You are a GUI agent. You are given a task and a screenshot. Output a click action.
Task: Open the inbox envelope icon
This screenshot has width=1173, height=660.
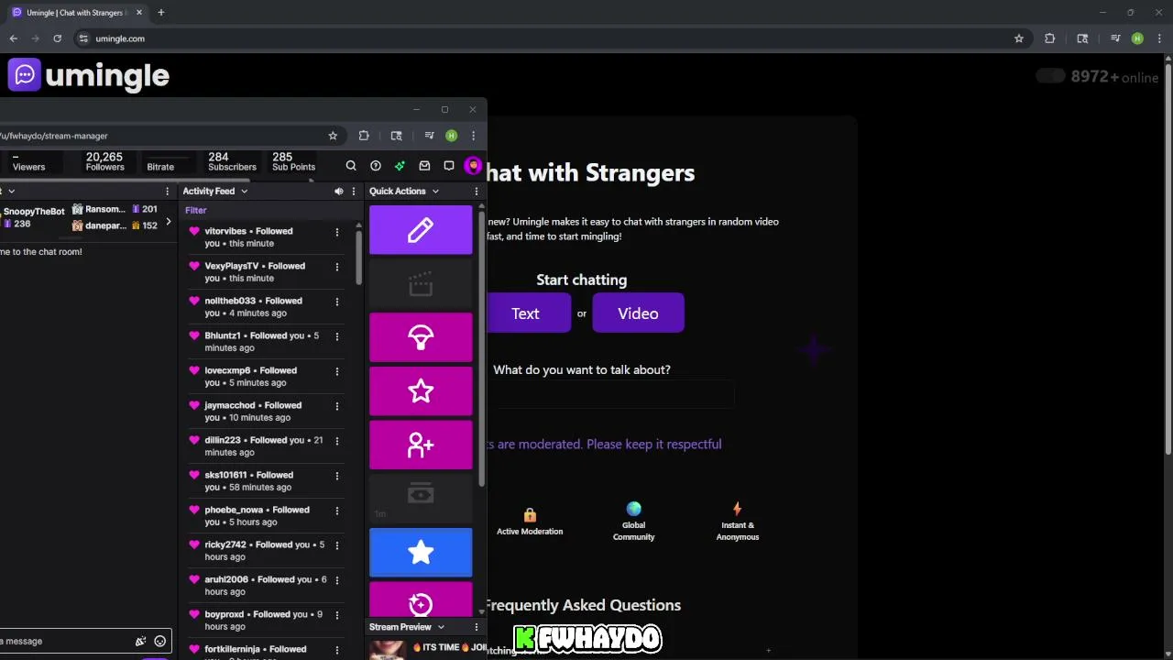[x=424, y=166]
